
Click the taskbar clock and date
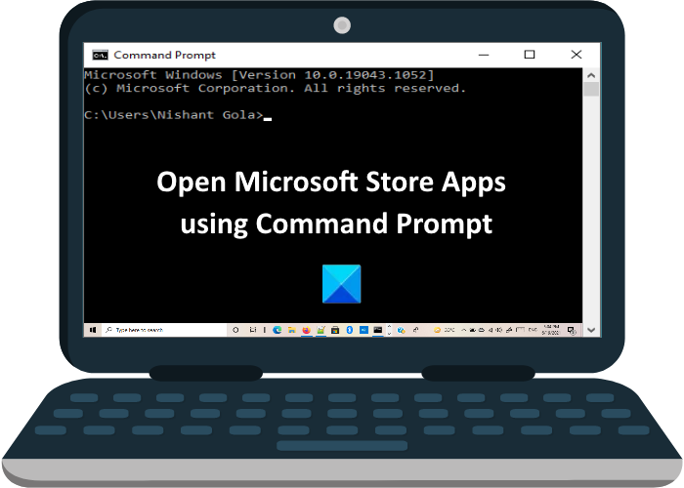point(550,330)
